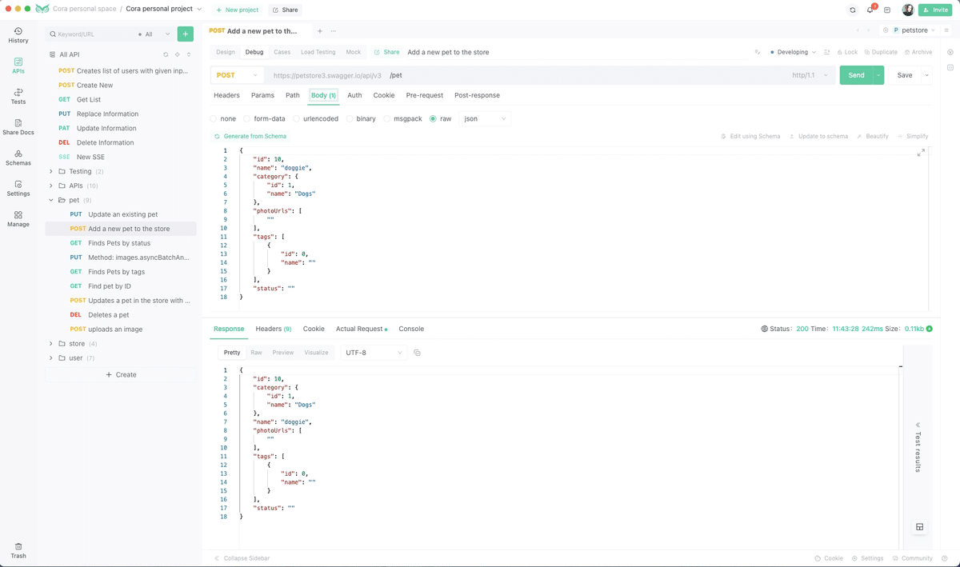Image resolution: width=960 pixels, height=567 pixels.
Task: Expand the body editor to fullscreen
Action: (922, 150)
